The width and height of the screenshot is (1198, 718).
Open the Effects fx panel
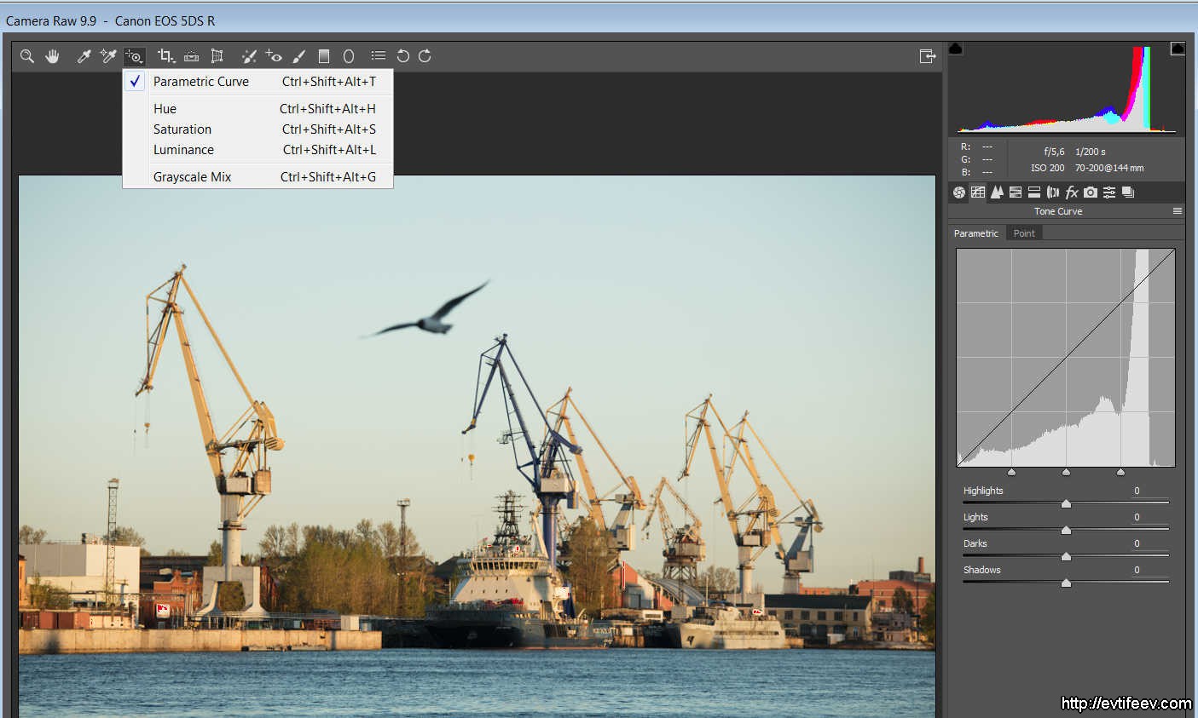(x=1072, y=192)
